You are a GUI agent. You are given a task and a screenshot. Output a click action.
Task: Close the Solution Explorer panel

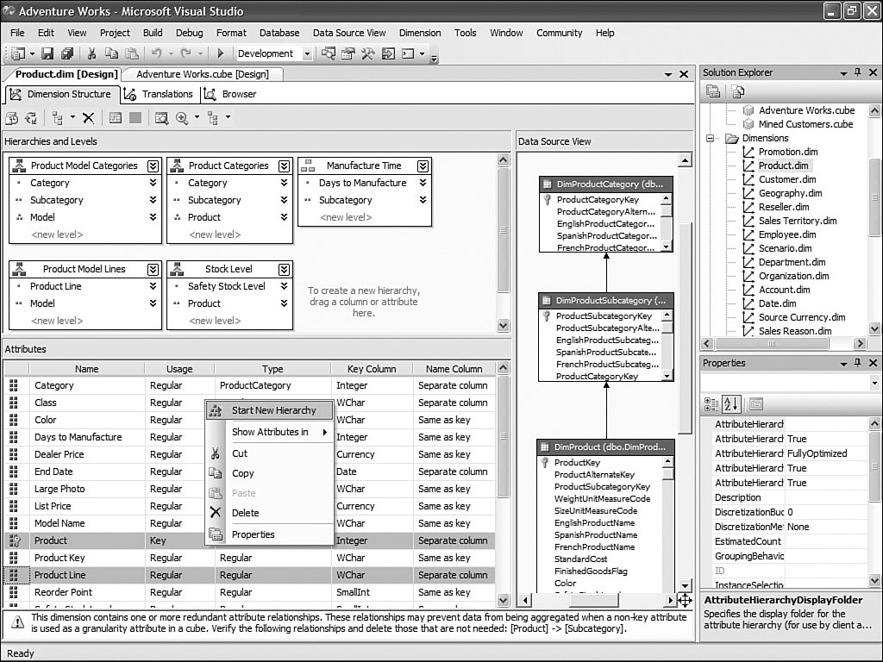tap(873, 72)
